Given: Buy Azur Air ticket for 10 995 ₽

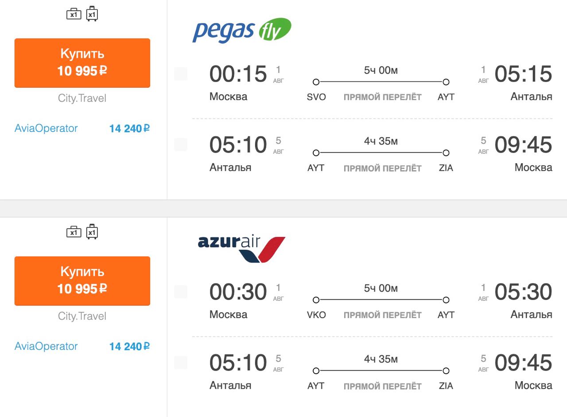Looking at the screenshot, I should click(82, 281).
